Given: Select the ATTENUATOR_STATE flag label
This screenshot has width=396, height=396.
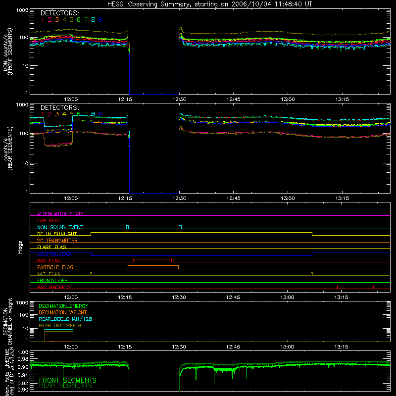Looking at the screenshot, I should click(x=60, y=214).
